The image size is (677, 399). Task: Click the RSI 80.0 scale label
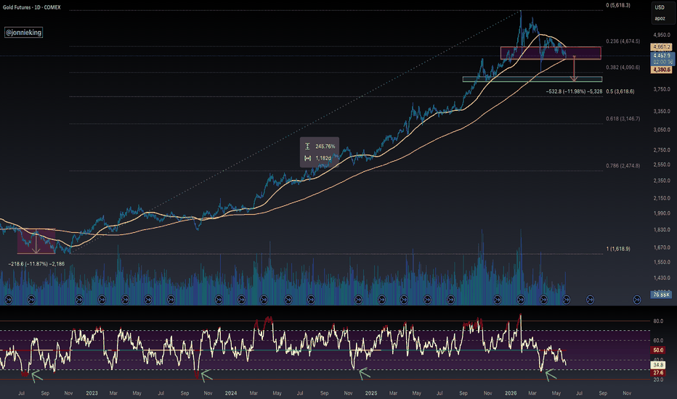[658, 321]
